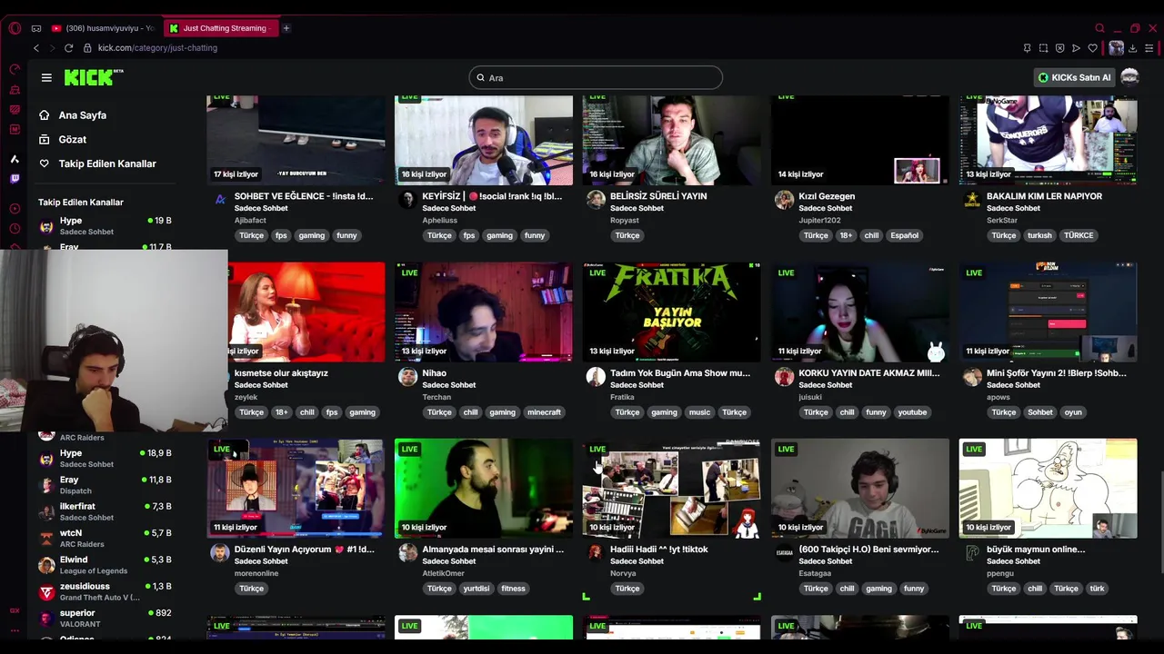Click the pin icon in the browser toolbar

[1027, 48]
